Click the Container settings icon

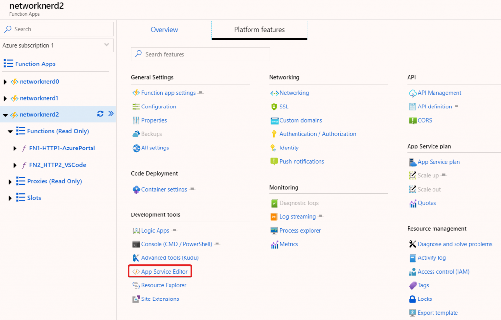pyautogui.click(x=136, y=190)
